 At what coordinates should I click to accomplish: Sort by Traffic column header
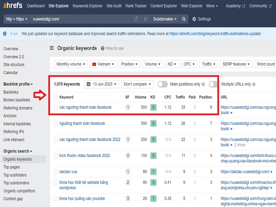180,97
